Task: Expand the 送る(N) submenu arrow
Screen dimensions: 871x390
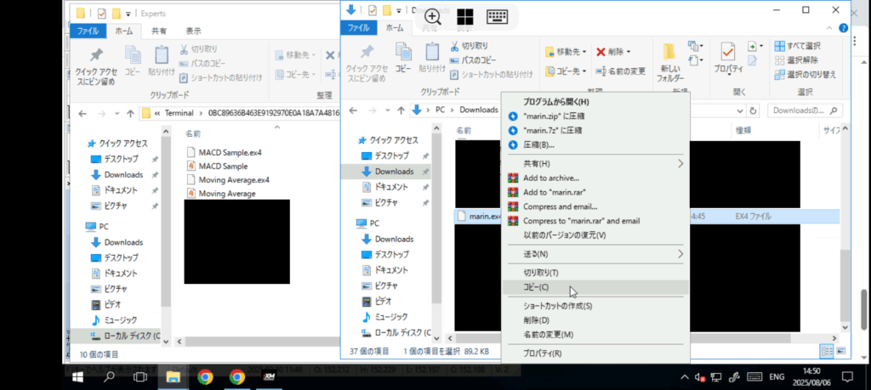Action: click(x=680, y=254)
